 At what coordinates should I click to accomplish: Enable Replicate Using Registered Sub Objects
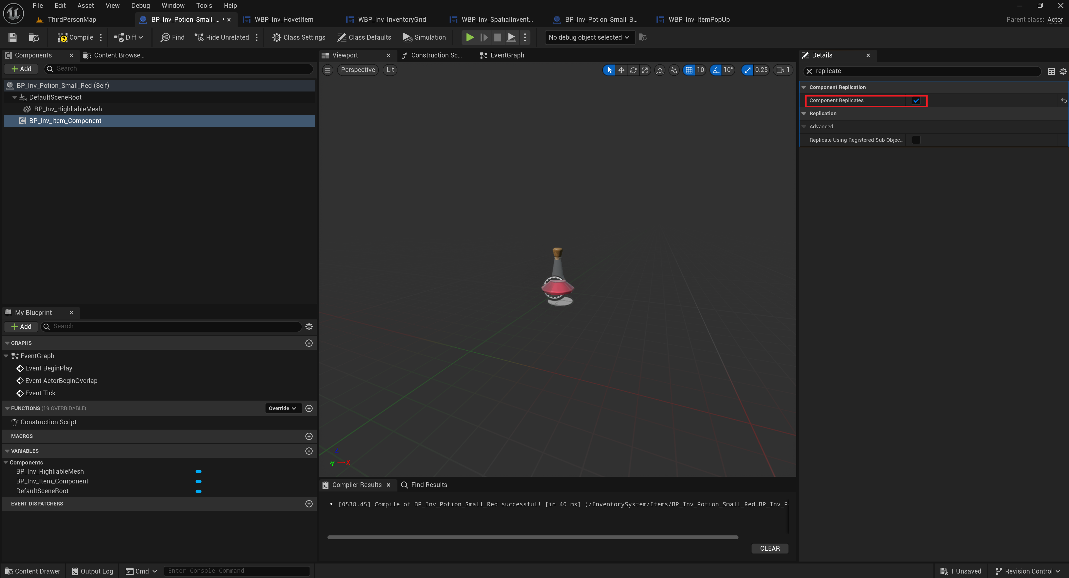(x=916, y=140)
